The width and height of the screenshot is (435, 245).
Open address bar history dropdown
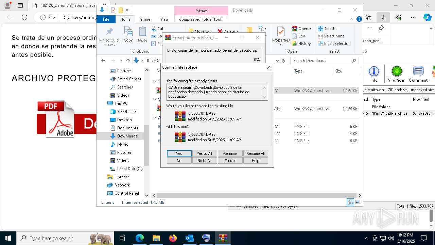[278, 61]
